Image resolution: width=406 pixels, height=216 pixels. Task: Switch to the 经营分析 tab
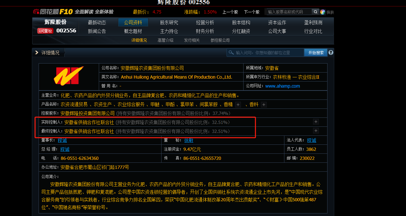[x=205, y=22]
